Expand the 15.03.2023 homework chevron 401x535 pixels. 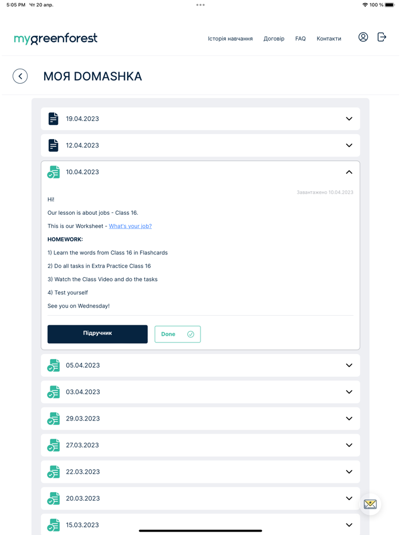pos(349,525)
